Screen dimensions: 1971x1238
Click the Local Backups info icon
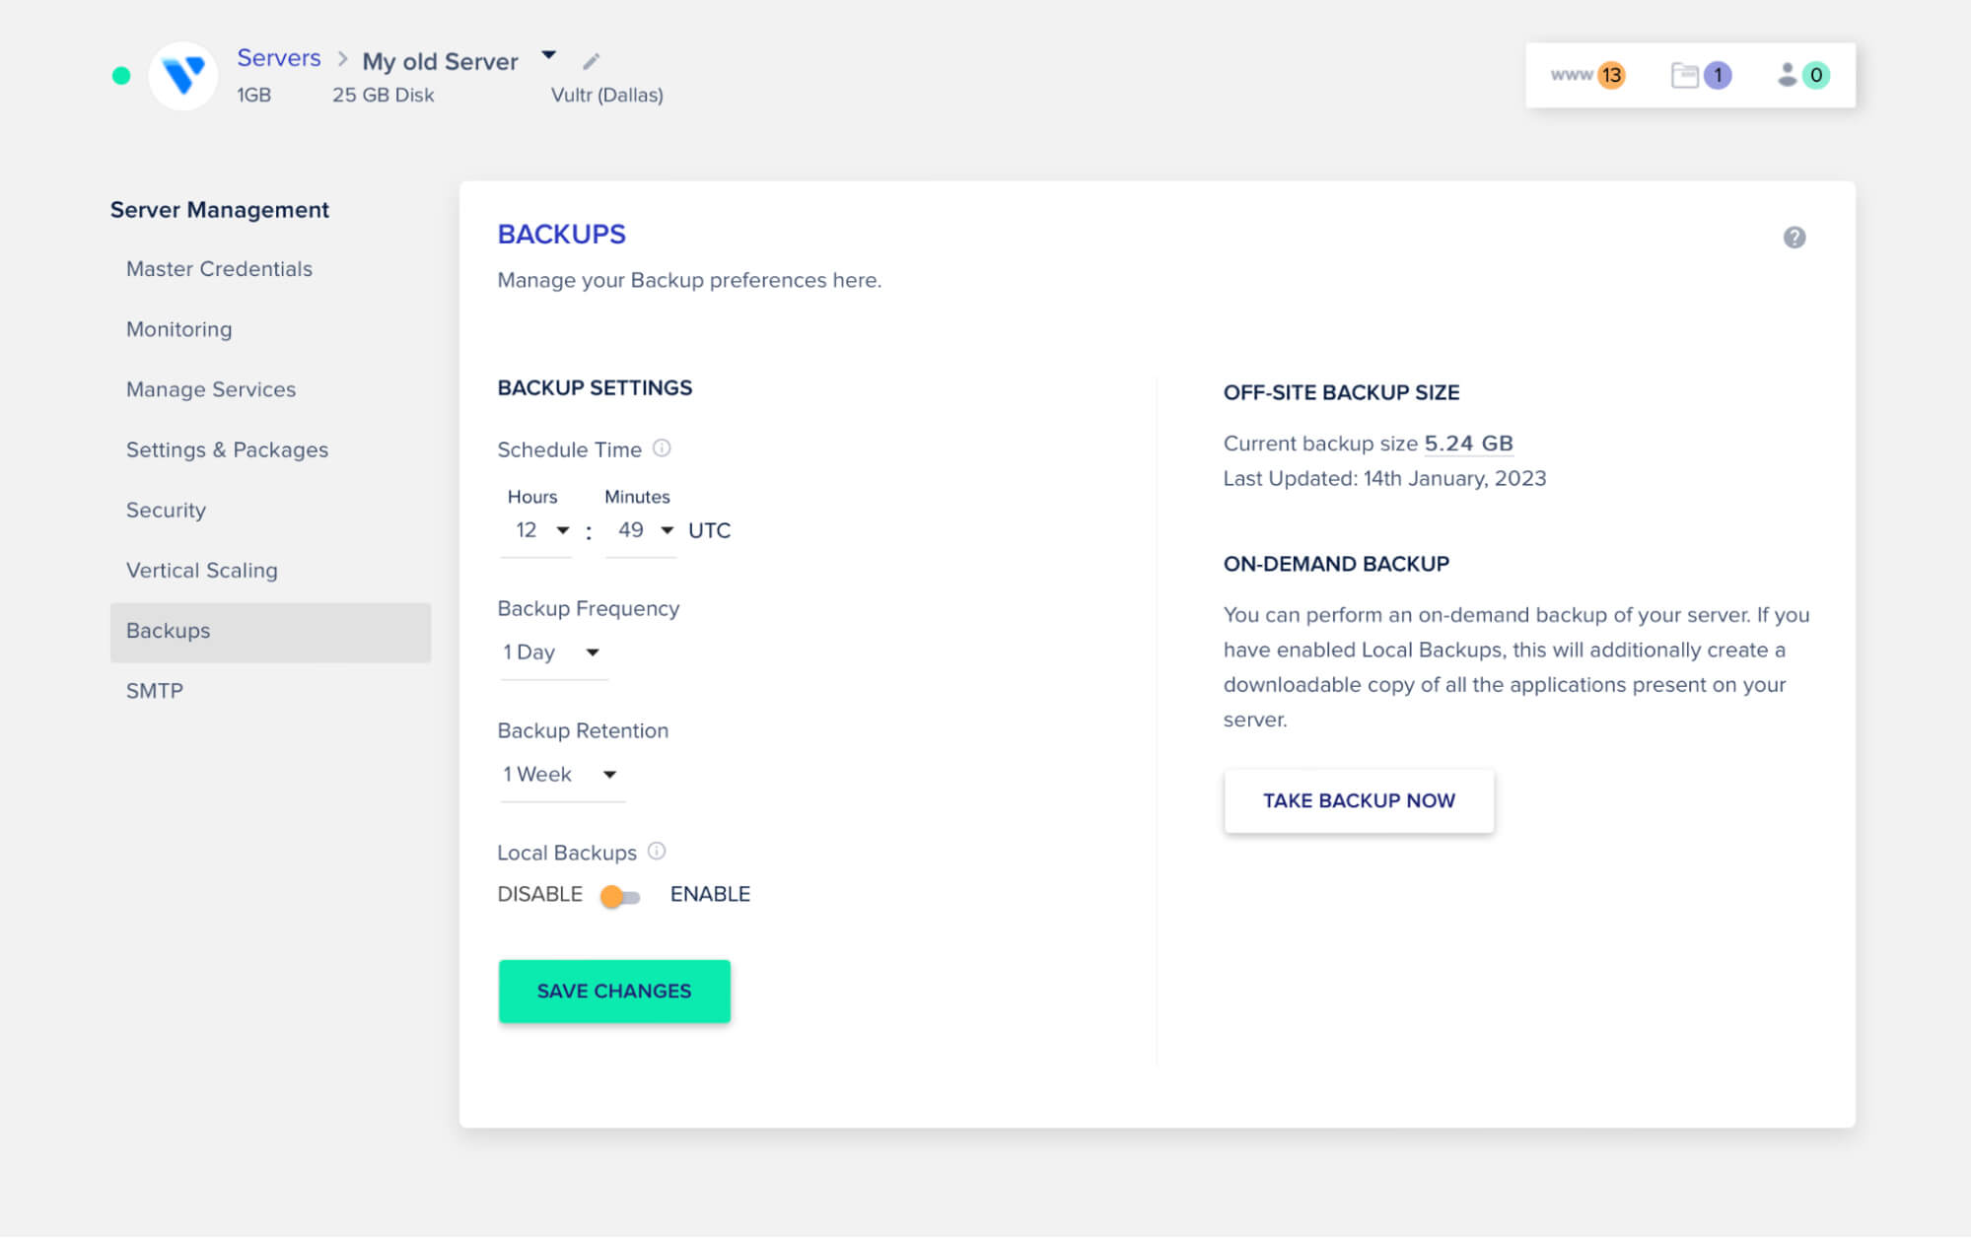tap(657, 851)
